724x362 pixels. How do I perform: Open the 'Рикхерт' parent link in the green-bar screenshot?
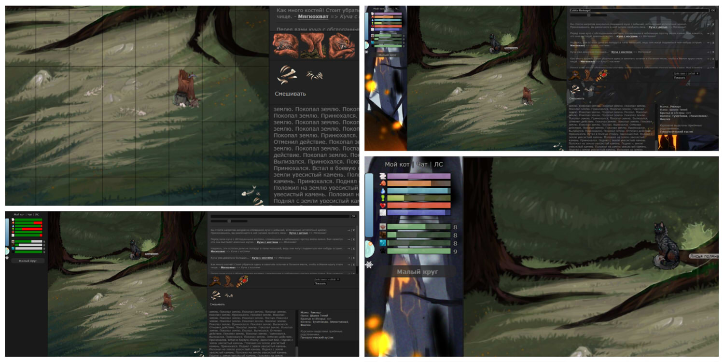(317, 313)
